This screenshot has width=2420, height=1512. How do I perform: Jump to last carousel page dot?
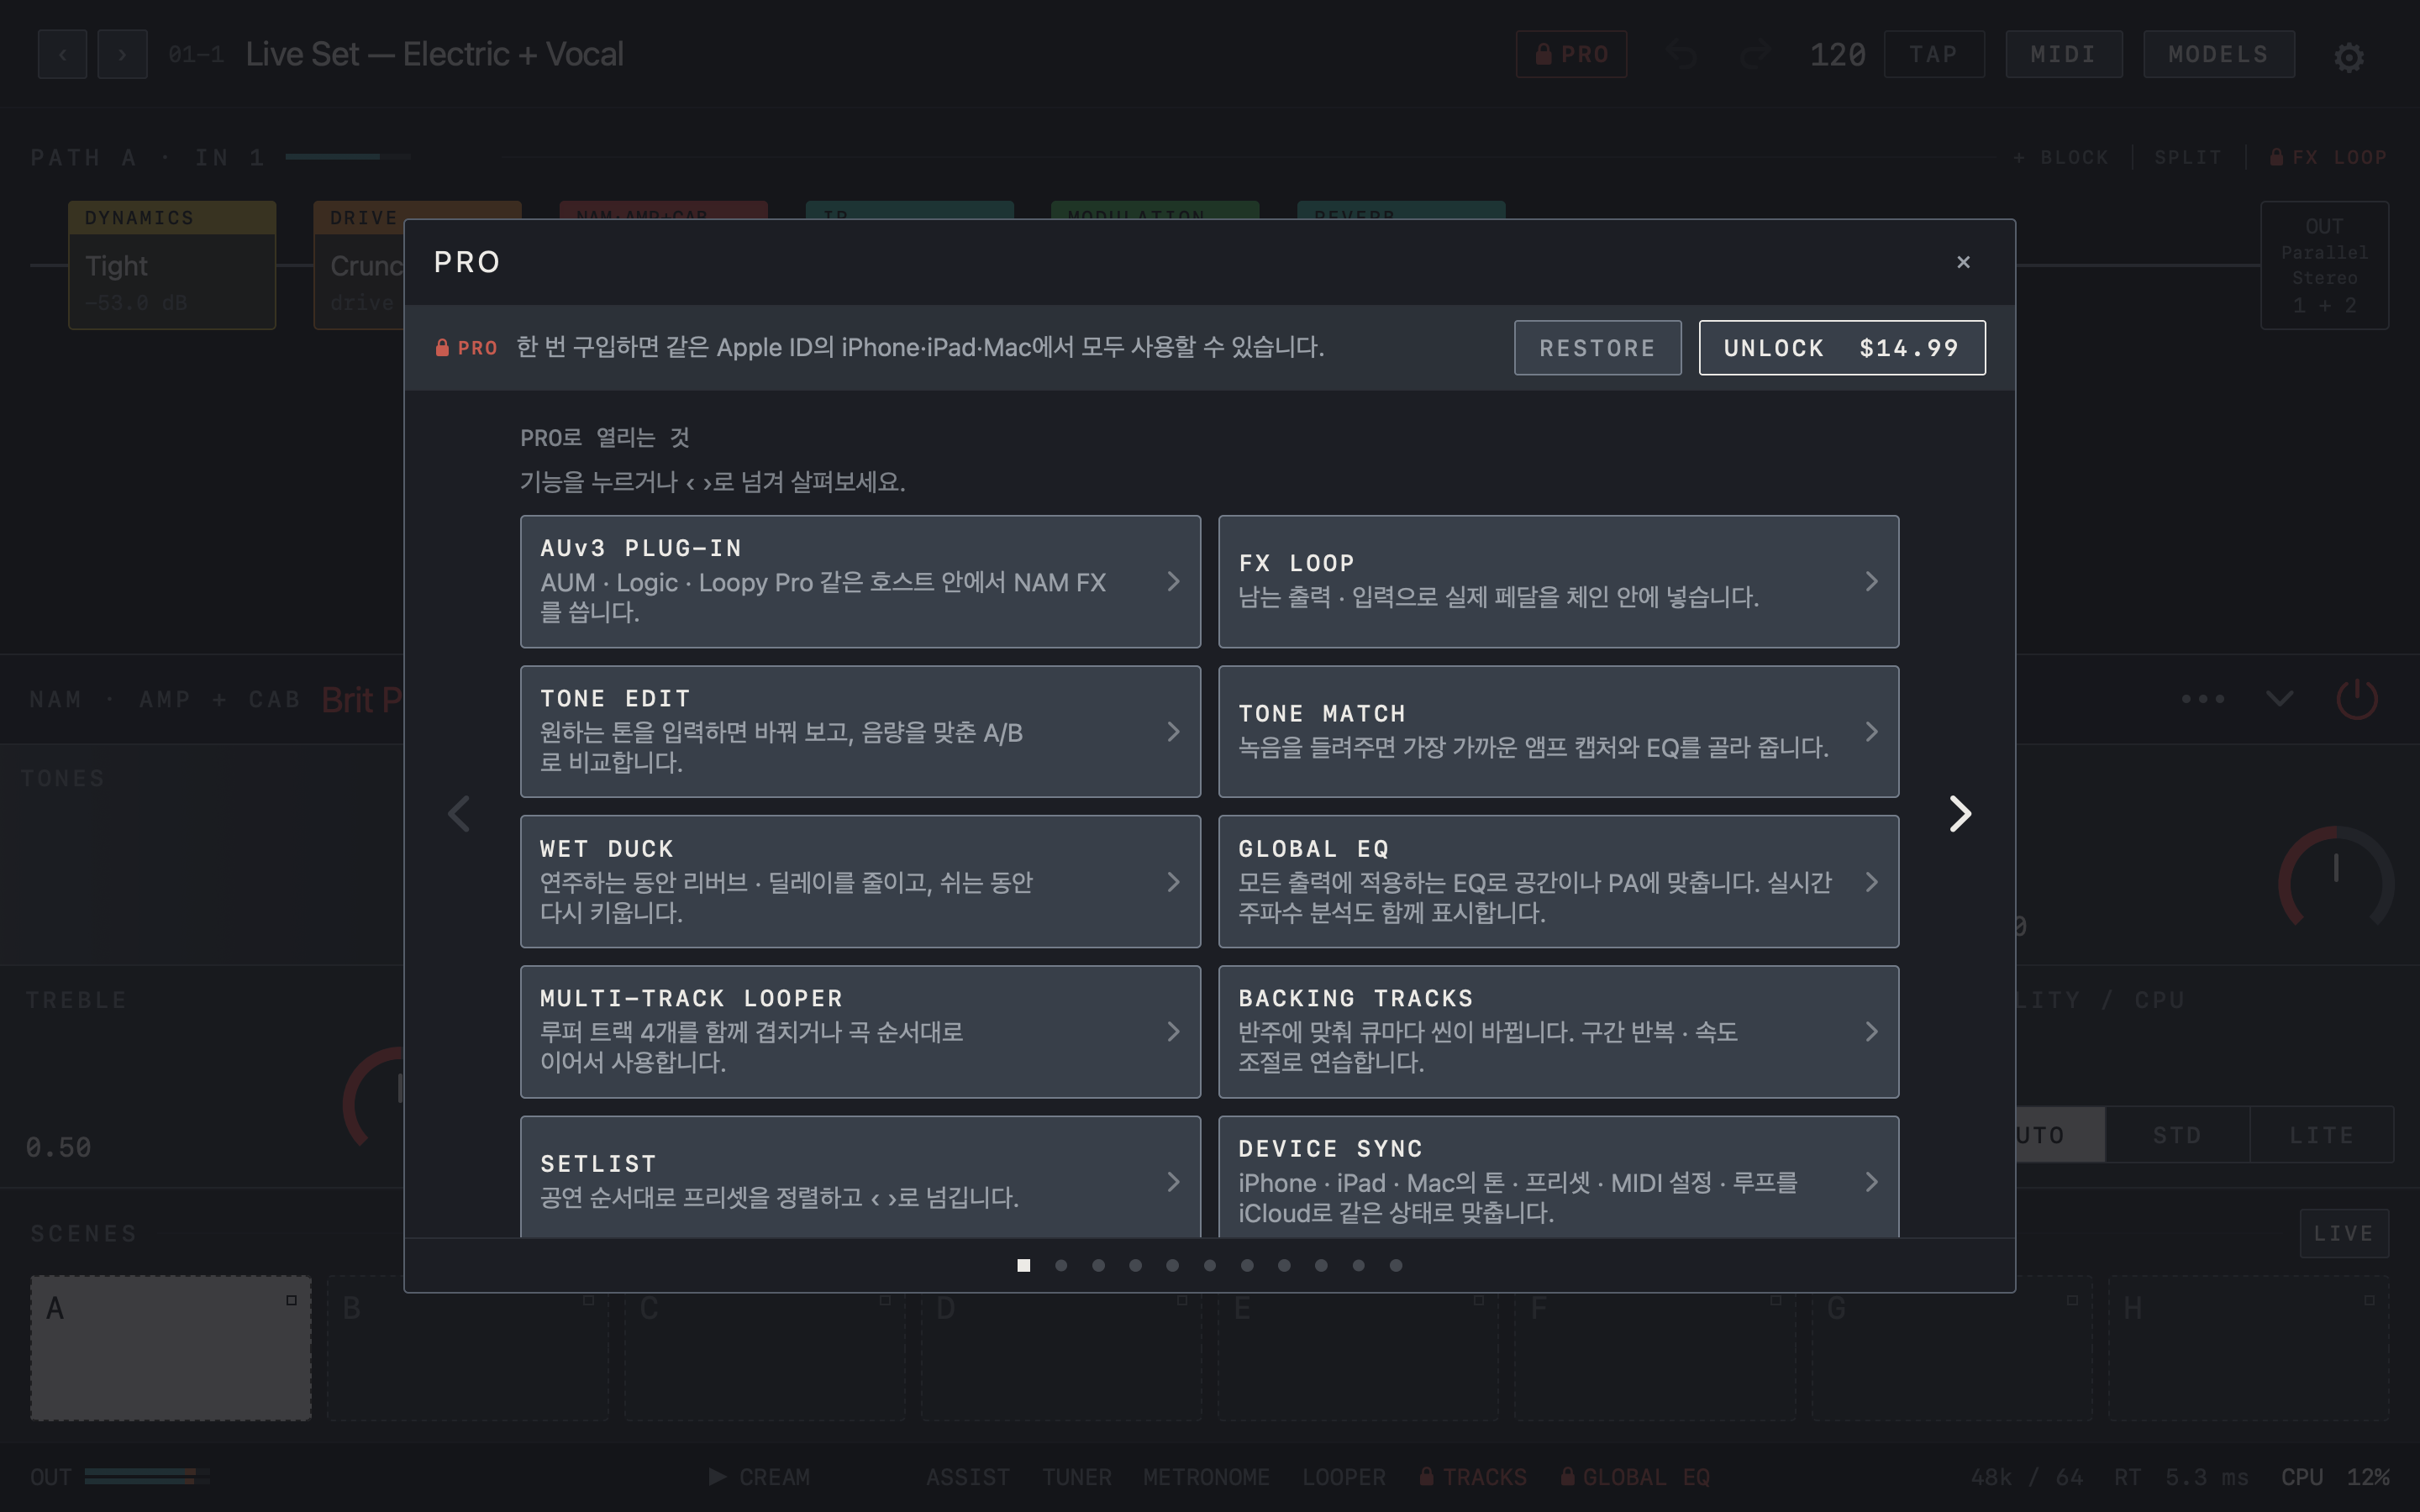coord(1396,1265)
